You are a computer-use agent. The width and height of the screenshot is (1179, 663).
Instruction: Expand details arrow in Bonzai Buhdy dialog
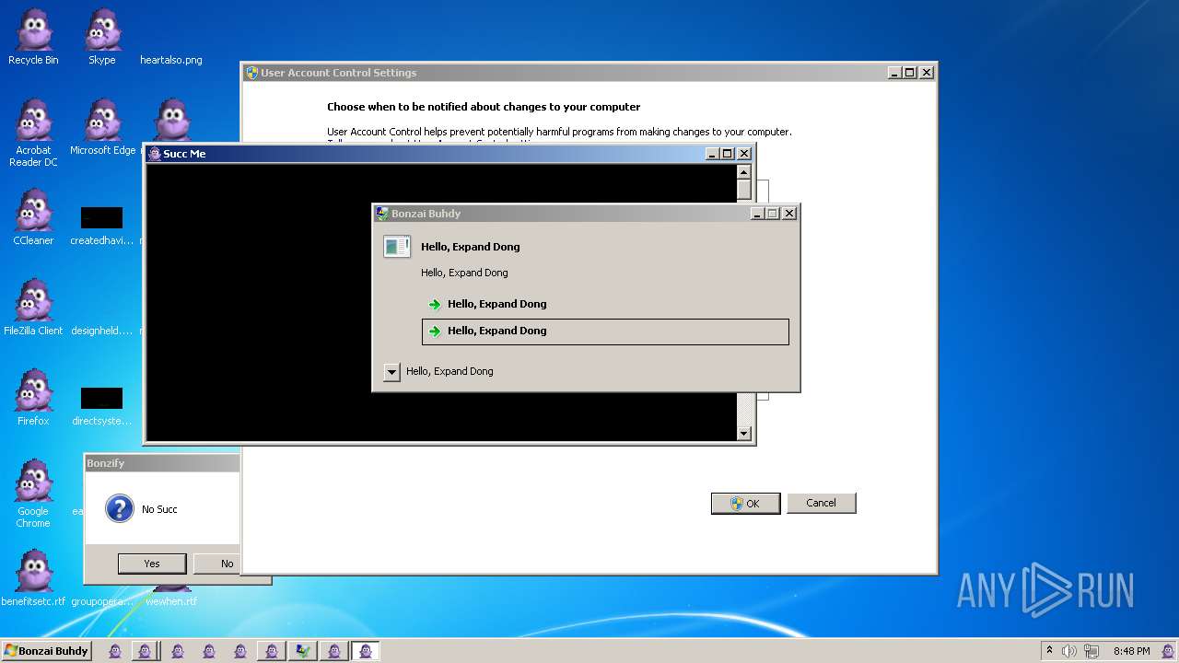pyautogui.click(x=391, y=372)
